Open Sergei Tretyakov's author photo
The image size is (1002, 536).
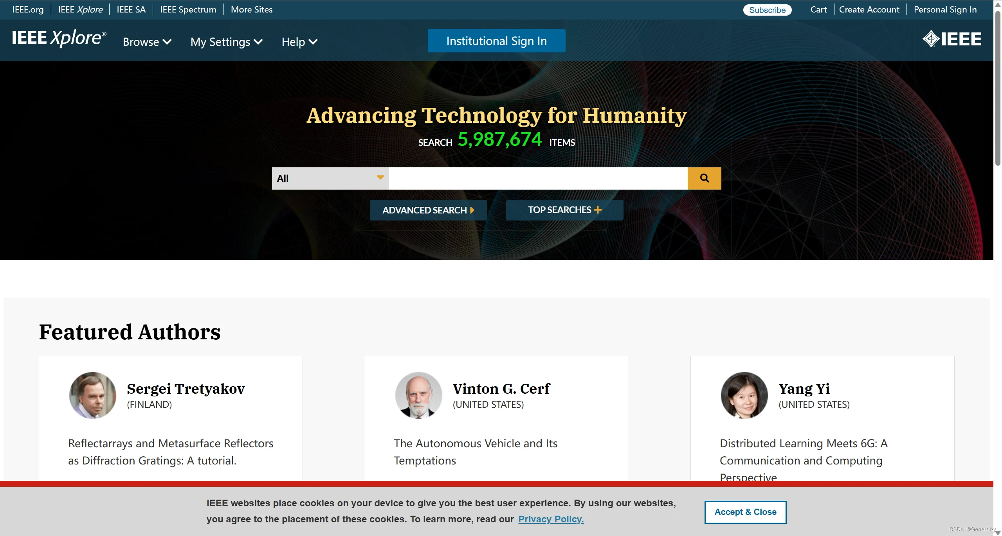(x=93, y=395)
